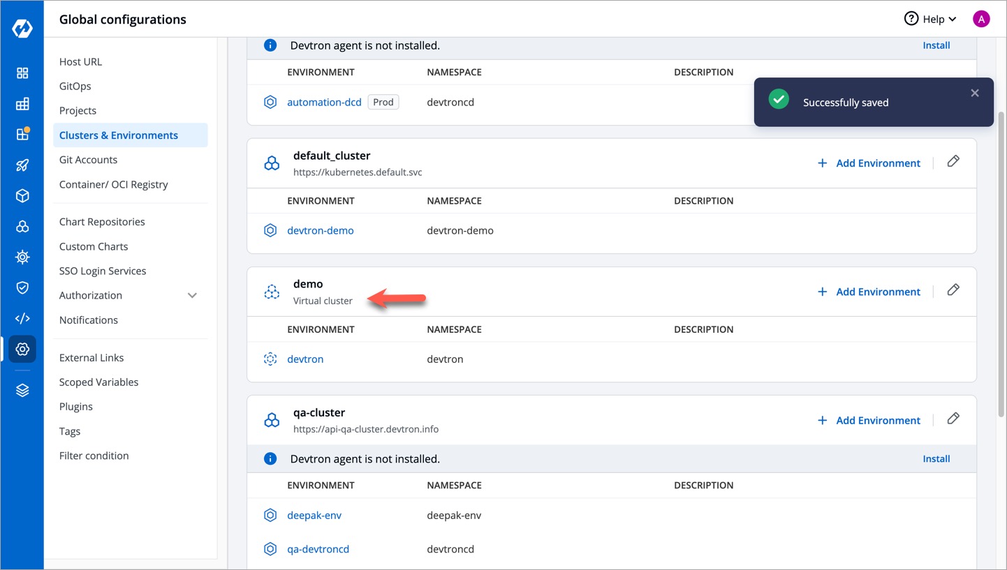This screenshot has width=1007, height=570.
Task: Click the user avatar 'A' icon
Action: point(981,20)
